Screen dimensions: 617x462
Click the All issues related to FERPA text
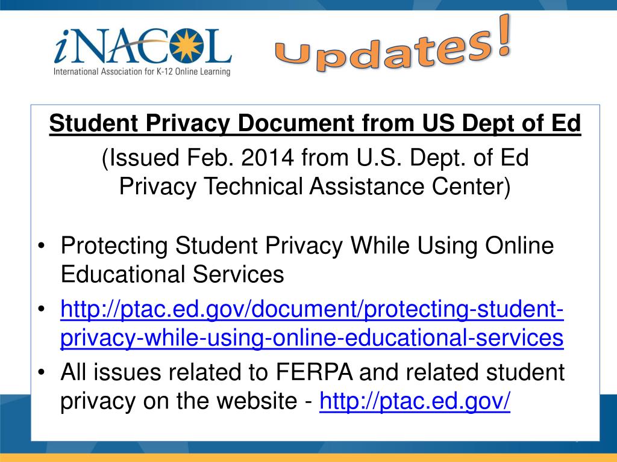[313, 372]
